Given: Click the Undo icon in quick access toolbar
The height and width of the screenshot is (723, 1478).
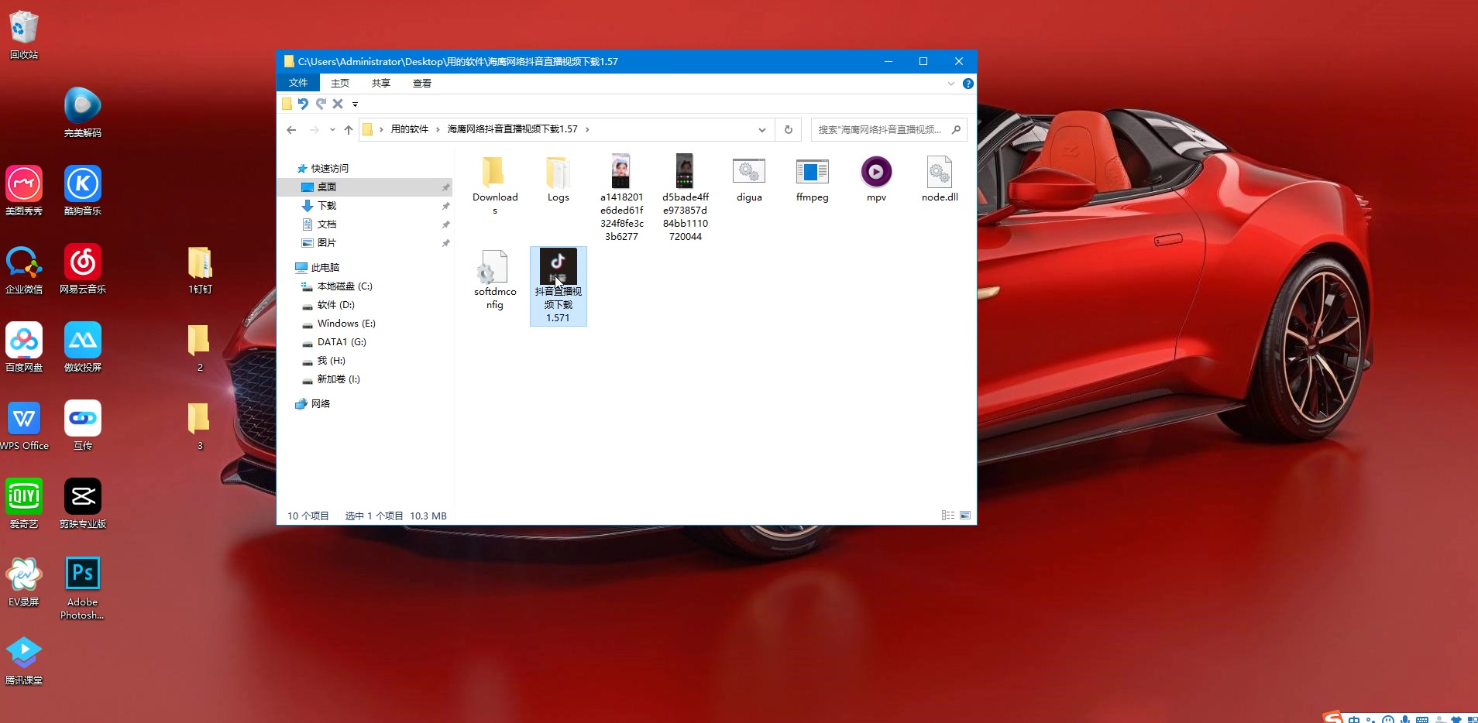Looking at the screenshot, I should pos(303,104).
